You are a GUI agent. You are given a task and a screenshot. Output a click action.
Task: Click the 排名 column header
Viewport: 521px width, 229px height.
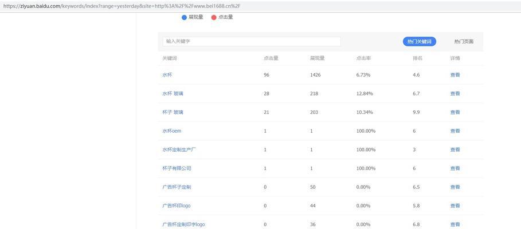pyautogui.click(x=418, y=58)
